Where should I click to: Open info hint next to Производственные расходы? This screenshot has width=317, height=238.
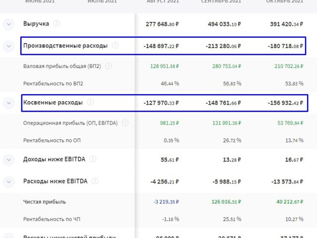click(115, 45)
